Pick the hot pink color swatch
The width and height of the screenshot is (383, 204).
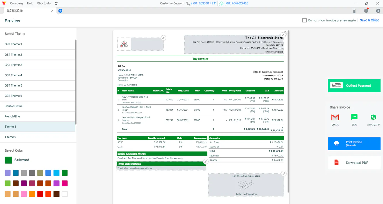click(x=65, y=183)
